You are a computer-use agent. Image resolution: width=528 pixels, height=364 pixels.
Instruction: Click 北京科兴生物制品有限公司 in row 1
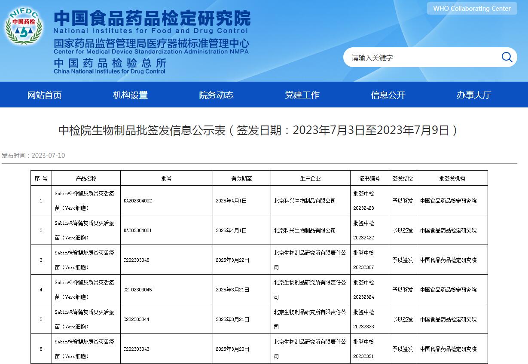click(x=305, y=201)
